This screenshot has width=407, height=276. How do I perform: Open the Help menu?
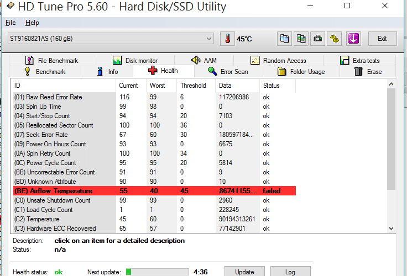pyautogui.click(x=32, y=23)
